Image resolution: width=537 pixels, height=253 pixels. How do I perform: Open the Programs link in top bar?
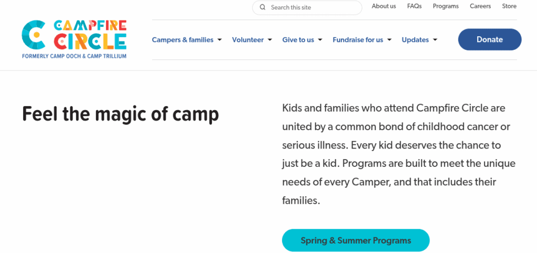(446, 6)
